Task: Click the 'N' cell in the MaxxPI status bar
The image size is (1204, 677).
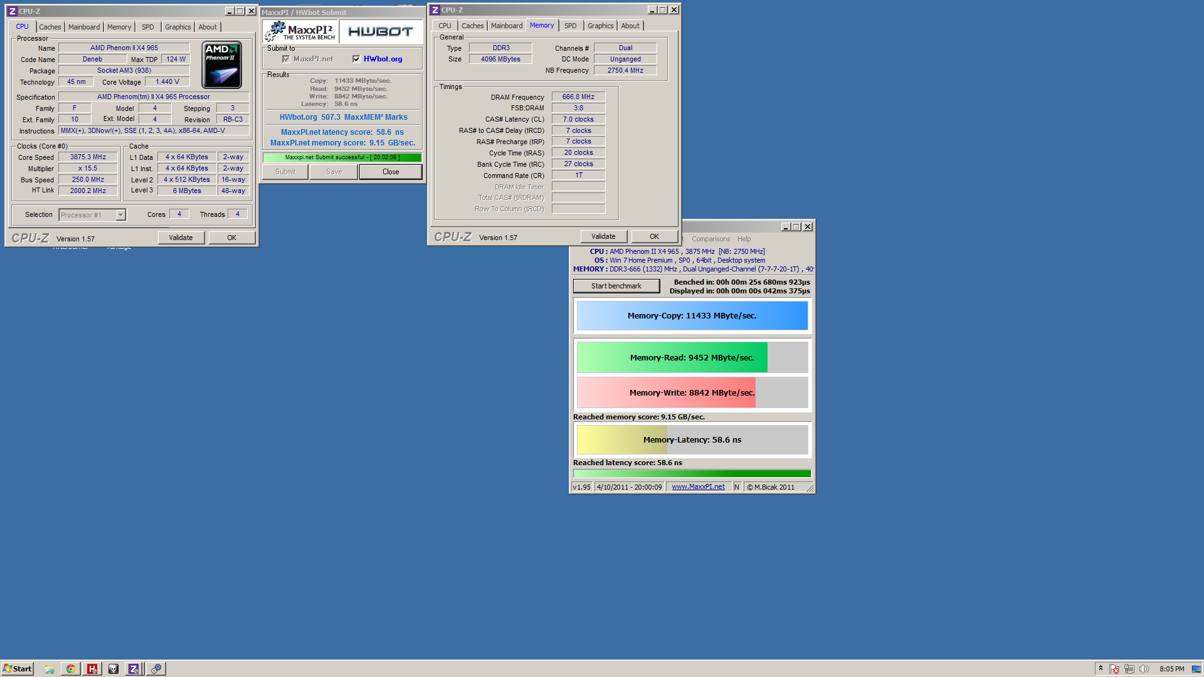Action: click(x=737, y=487)
